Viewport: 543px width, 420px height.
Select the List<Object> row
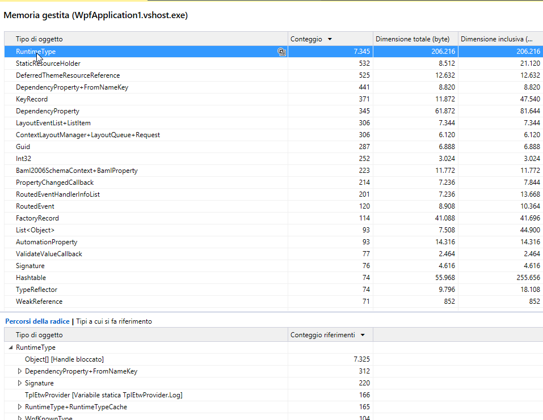273,230
